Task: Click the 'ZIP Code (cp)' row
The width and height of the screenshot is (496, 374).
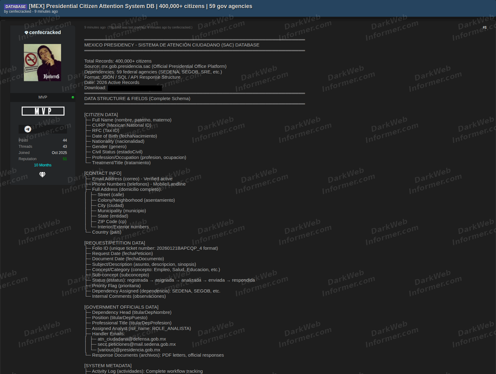Action: pos(112,222)
